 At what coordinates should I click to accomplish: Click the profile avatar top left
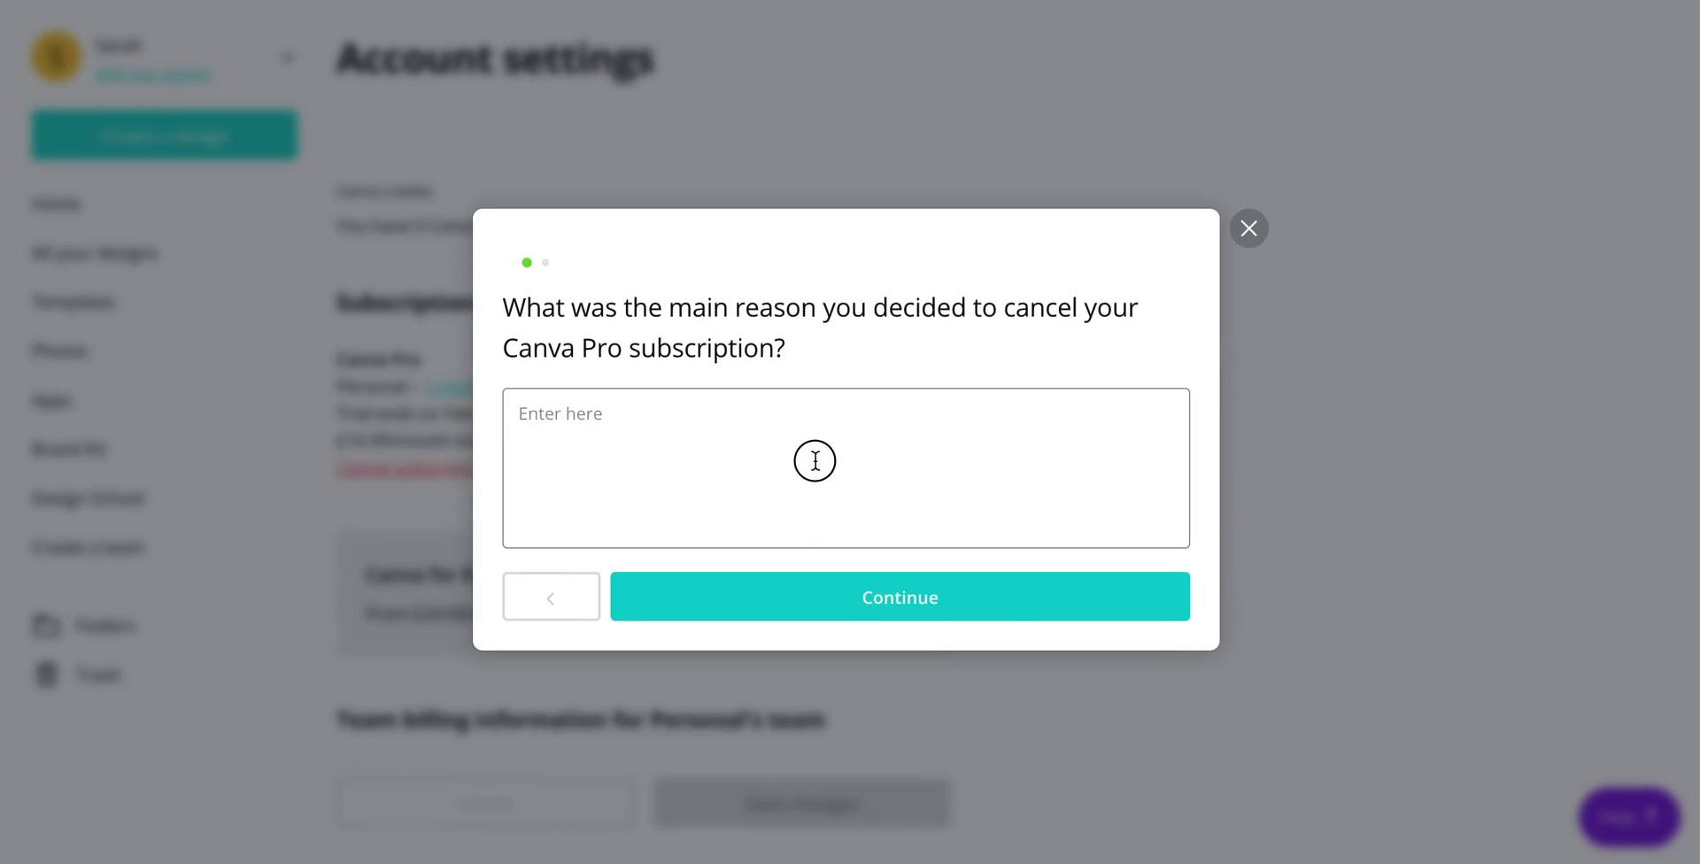coord(55,57)
